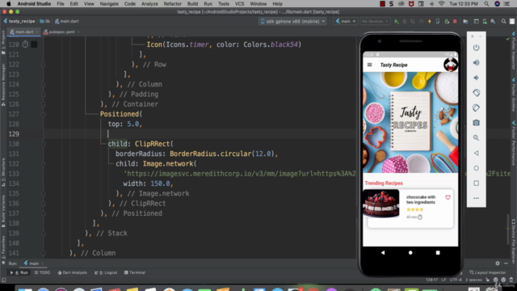Tap the timer icon on the recipe card
Image resolution: width=517 pixels, height=291 pixels.
tap(420, 217)
